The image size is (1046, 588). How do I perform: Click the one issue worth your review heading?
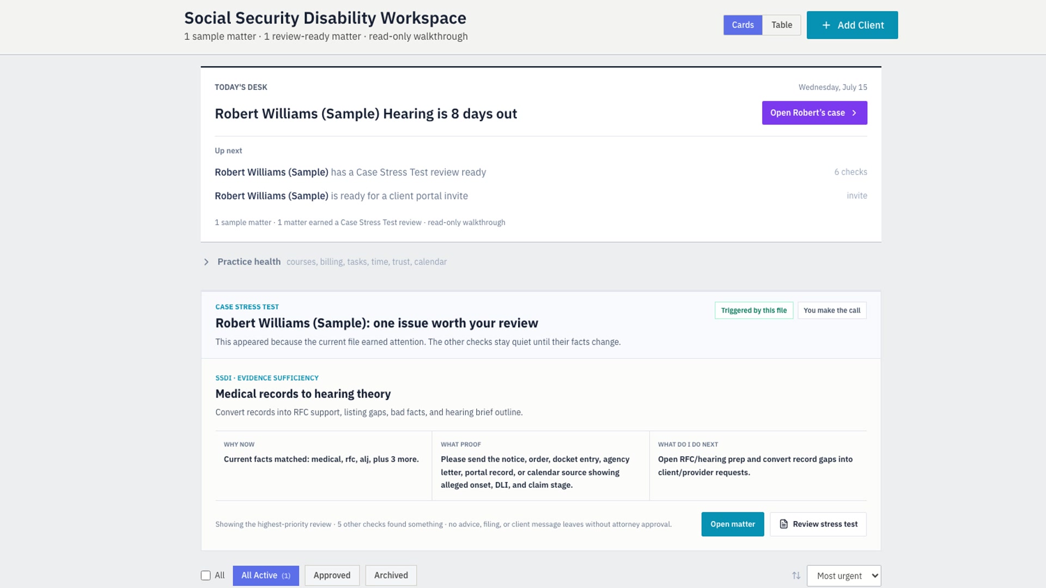(x=376, y=323)
